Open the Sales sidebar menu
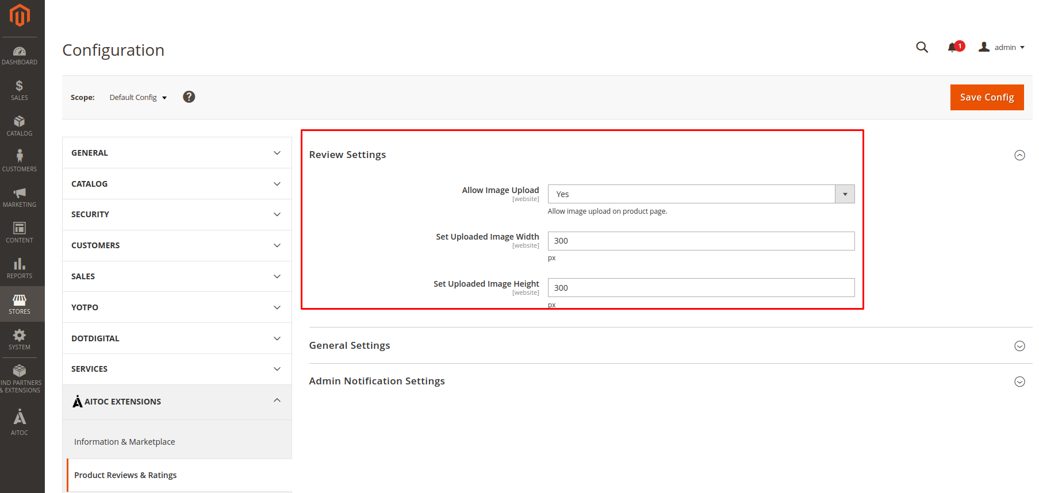The width and height of the screenshot is (1039, 493). tap(20, 91)
